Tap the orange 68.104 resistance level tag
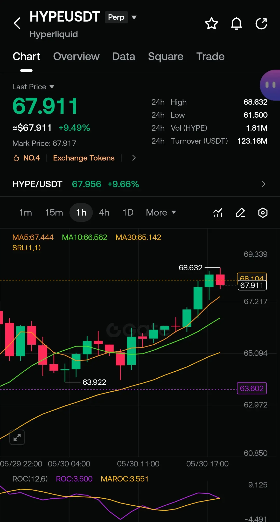The height and width of the screenshot is (522, 280). [x=252, y=277]
